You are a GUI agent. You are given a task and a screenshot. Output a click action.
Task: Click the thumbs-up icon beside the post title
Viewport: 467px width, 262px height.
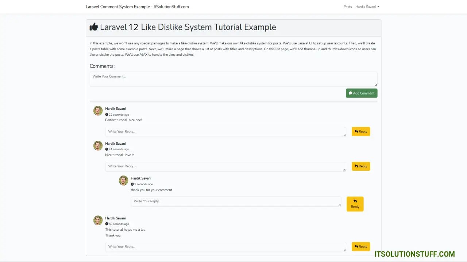point(94,27)
